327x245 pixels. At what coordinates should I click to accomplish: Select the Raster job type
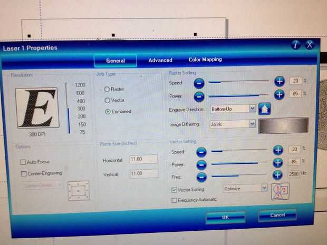coord(107,89)
